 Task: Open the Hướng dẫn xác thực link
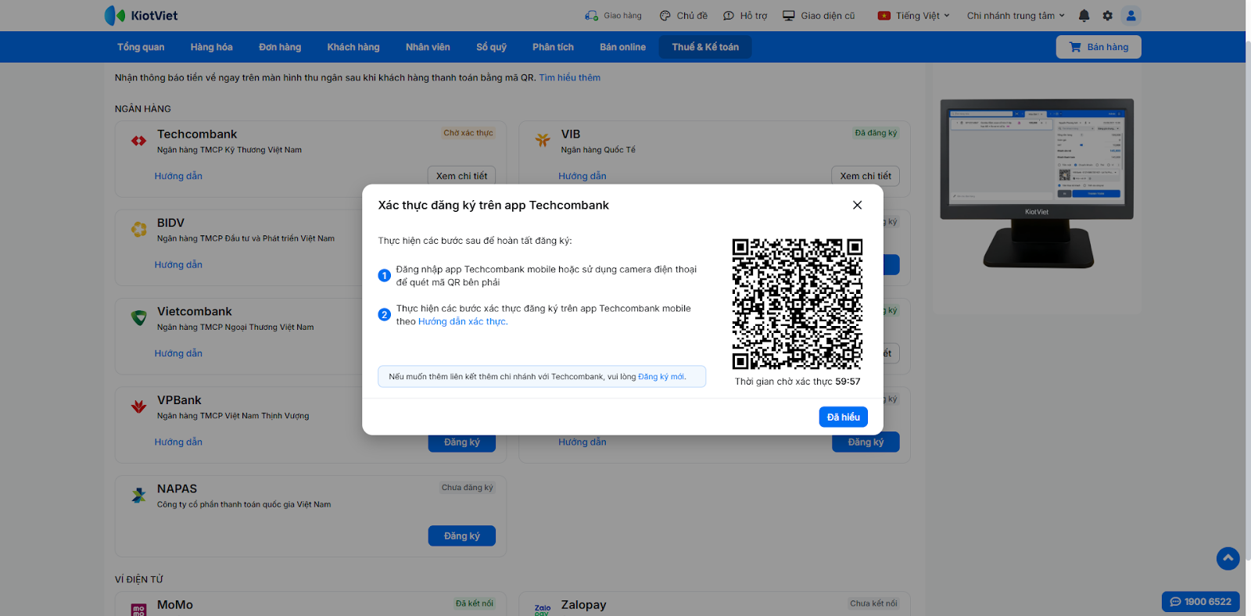[x=463, y=321]
